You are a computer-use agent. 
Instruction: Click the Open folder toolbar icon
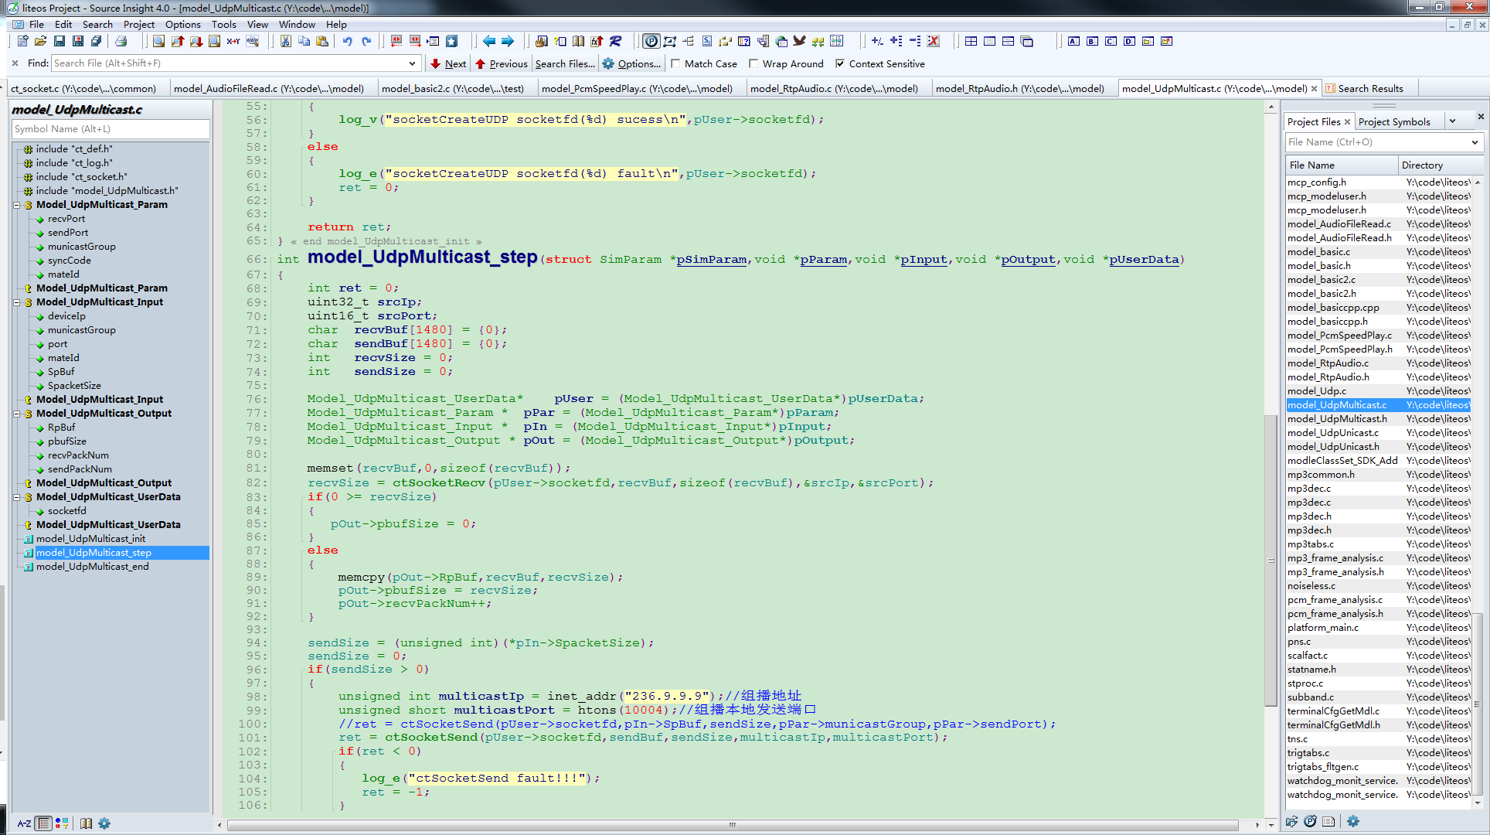point(40,41)
